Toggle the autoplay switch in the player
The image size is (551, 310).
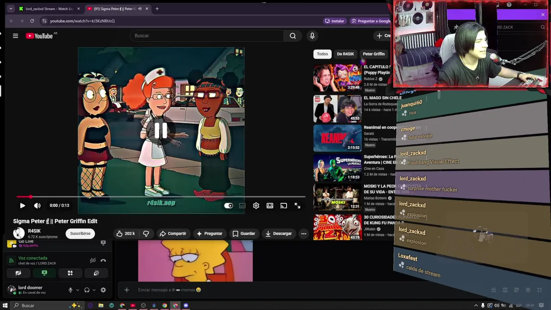click(x=229, y=206)
